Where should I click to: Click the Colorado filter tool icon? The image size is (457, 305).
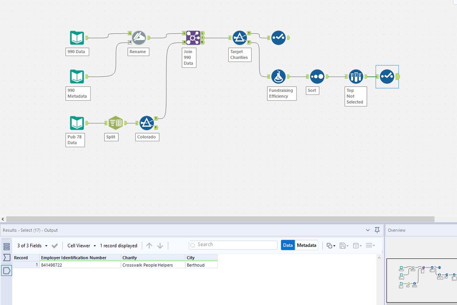146,123
